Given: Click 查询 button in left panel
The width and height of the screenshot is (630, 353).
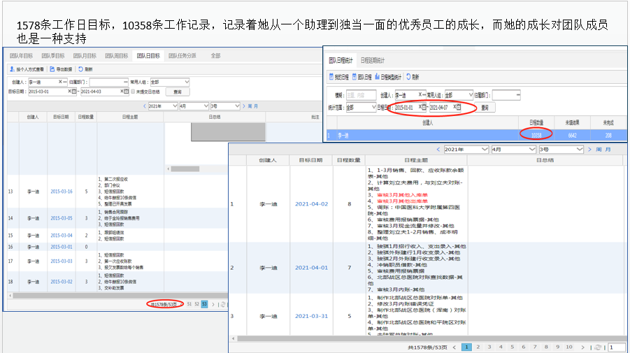Looking at the screenshot, I should (177, 92).
